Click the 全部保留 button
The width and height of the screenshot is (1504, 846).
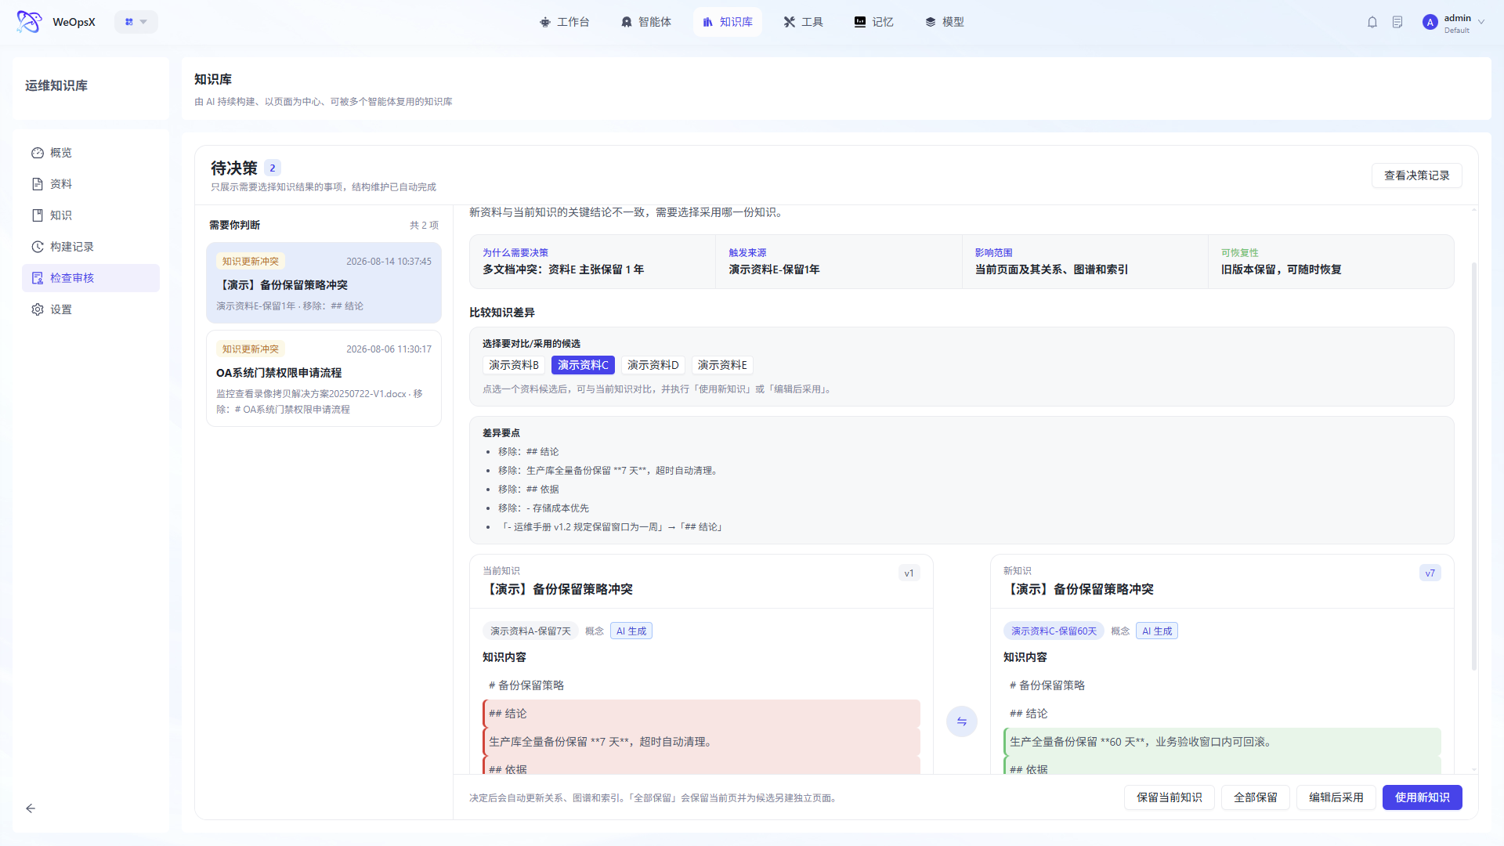pyautogui.click(x=1255, y=797)
